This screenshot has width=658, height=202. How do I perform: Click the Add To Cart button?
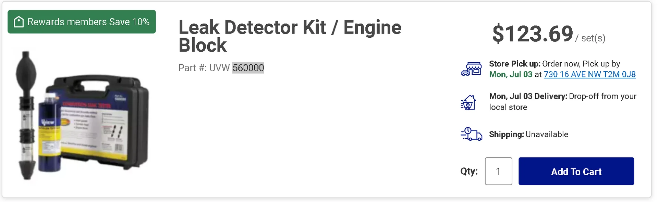click(576, 171)
